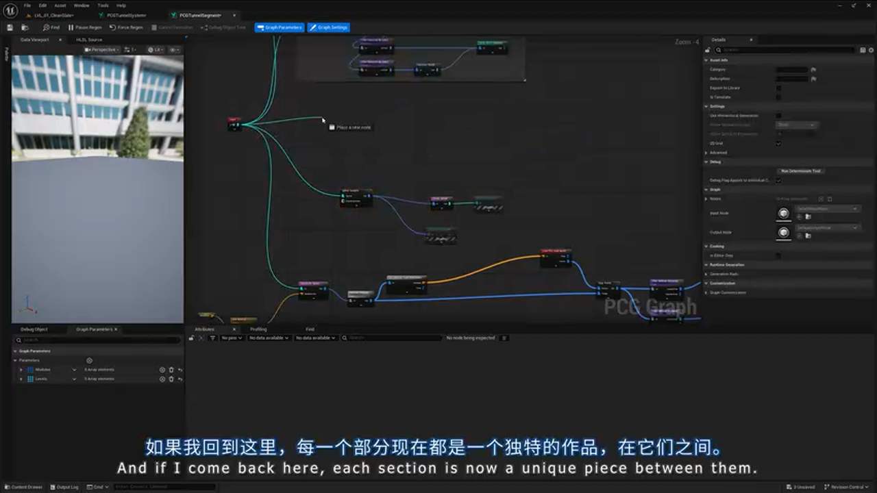Click the Details panel settings gear icon

click(871, 49)
